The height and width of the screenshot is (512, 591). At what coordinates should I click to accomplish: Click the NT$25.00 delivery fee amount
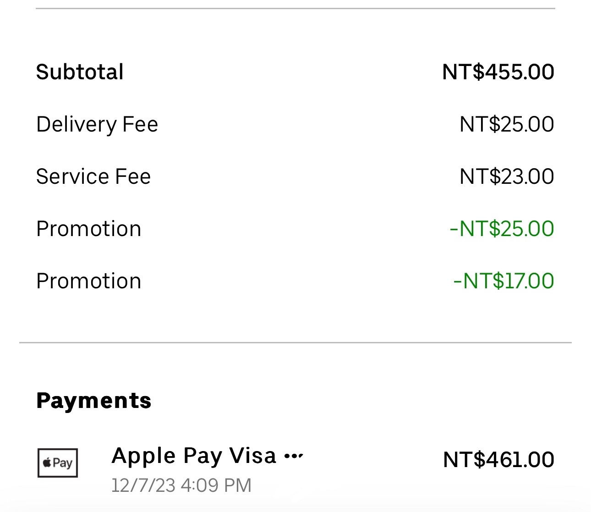point(507,124)
